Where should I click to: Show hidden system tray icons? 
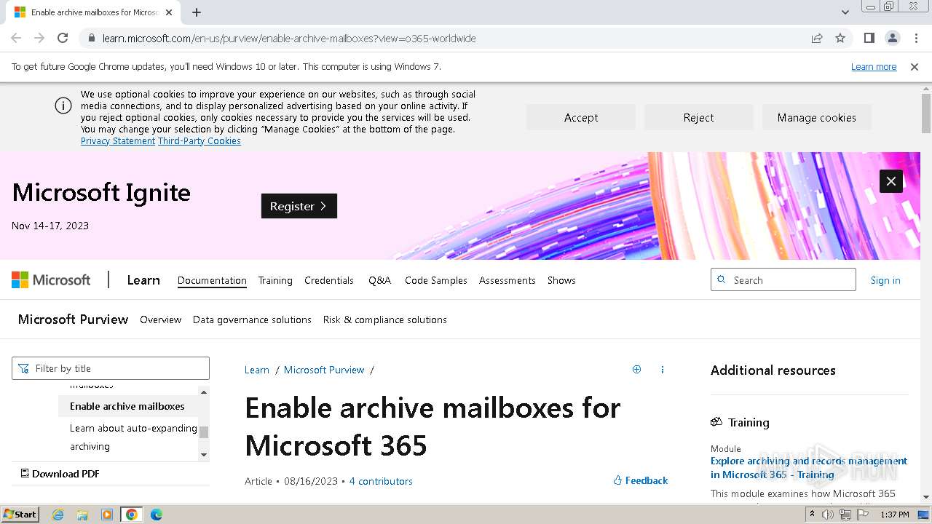[x=812, y=515]
